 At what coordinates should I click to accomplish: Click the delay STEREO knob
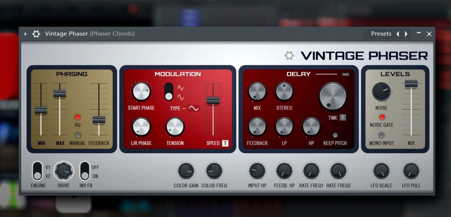tap(284, 91)
